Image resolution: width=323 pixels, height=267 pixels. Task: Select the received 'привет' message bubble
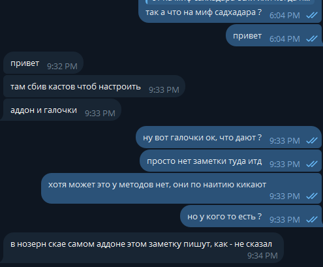pos(44,63)
